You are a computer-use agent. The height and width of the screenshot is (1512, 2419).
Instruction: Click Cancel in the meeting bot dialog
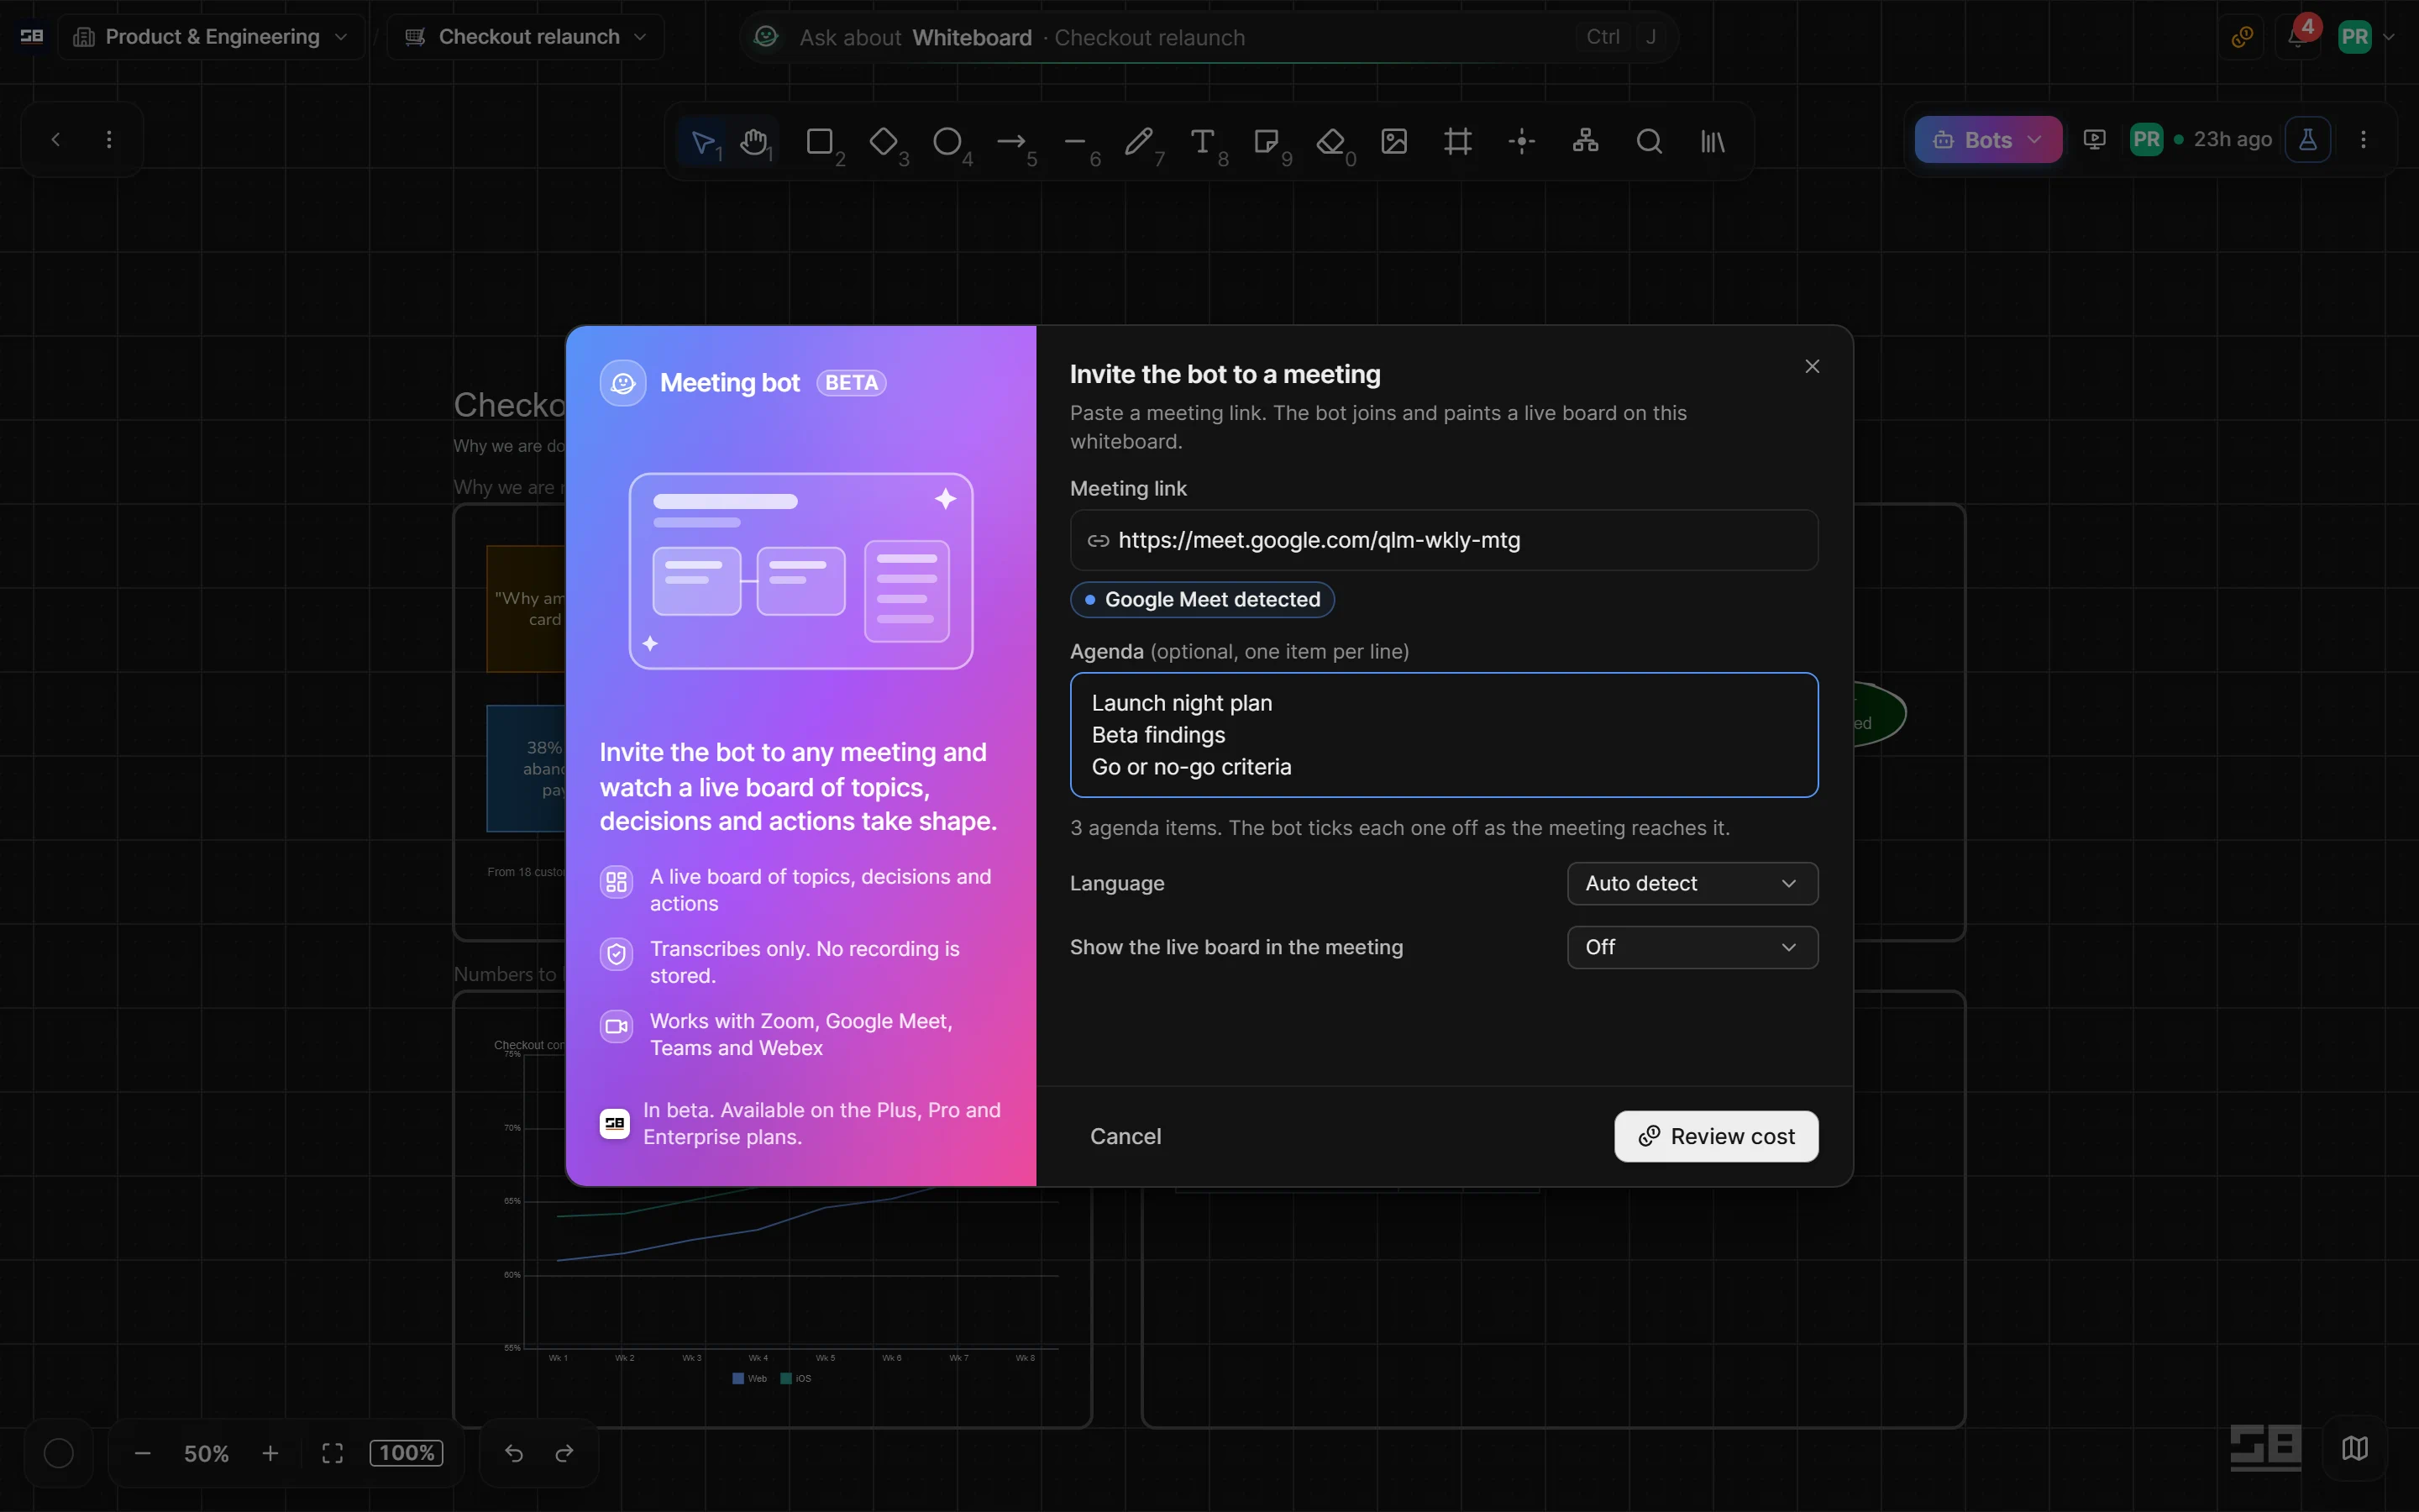pyautogui.click(x=1126, y=1136)
